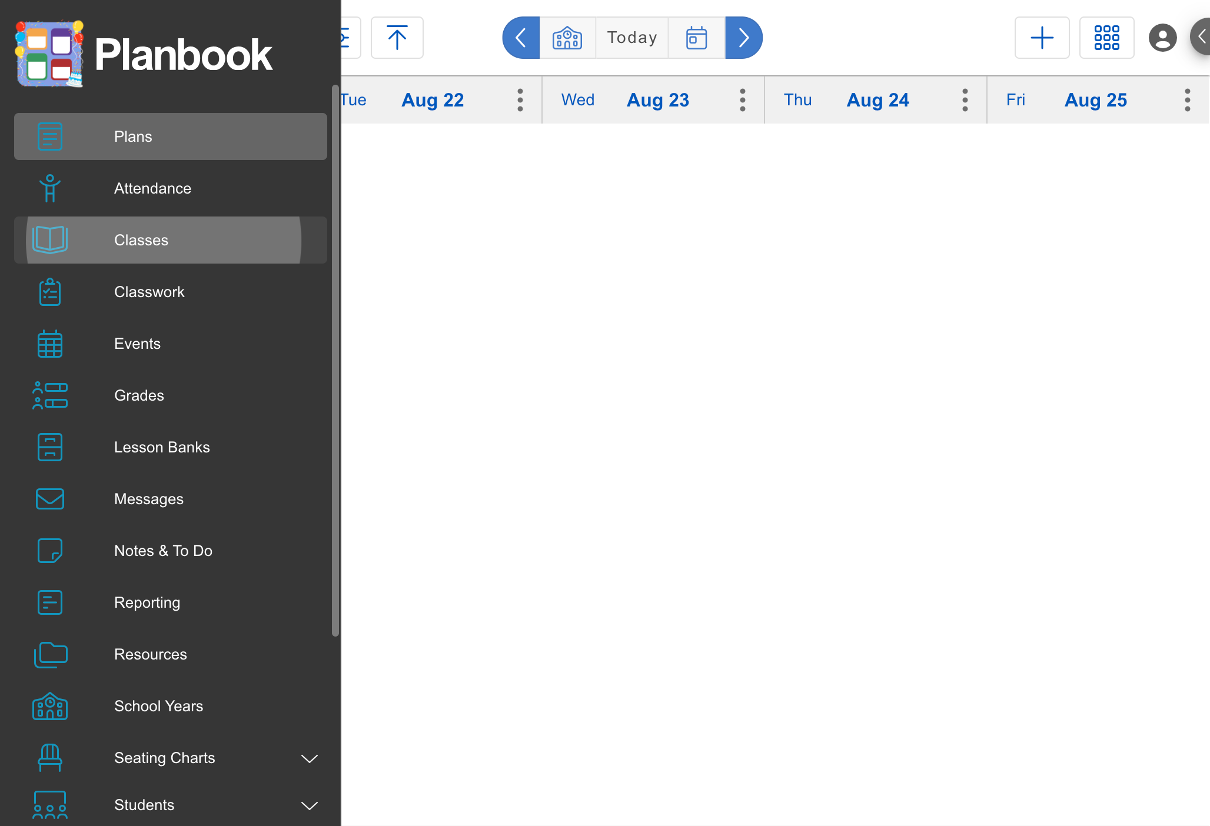
Task: Select the Aug 23 date header
Action: (658, 100)
